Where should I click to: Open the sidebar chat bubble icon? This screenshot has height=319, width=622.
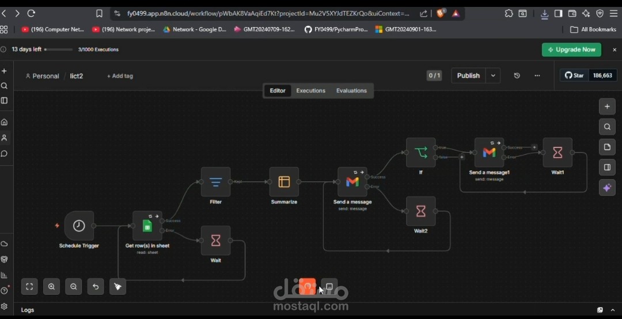click(x=5, y=154)
